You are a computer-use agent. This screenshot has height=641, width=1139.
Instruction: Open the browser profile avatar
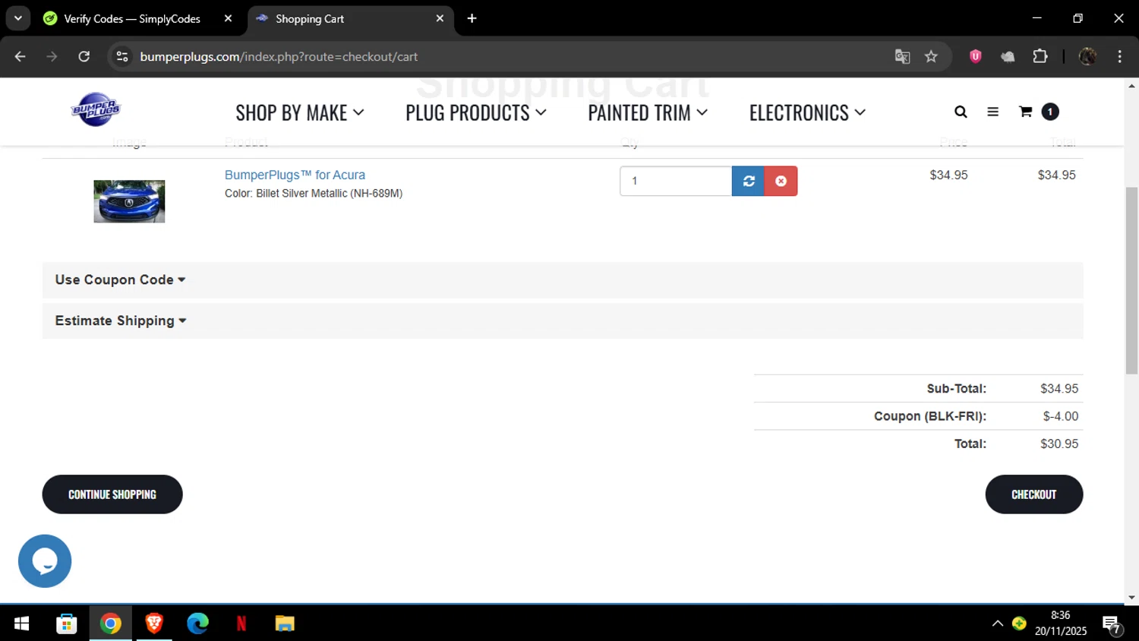point(1087,56)
